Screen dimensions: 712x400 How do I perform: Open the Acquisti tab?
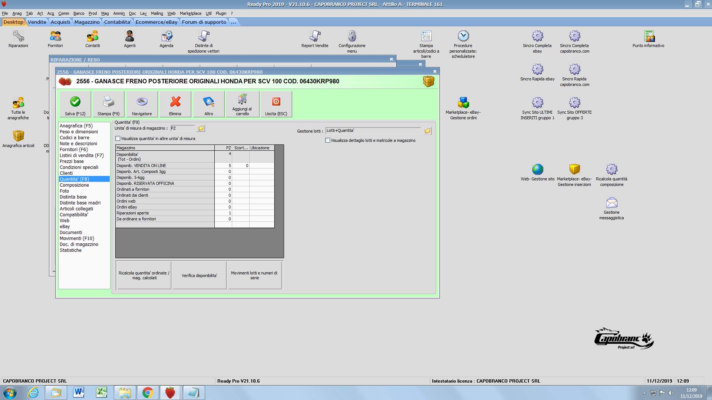pos(60,22)
